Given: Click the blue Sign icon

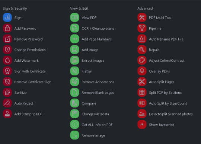Looking at the screenshot, I should click(7, 17).
